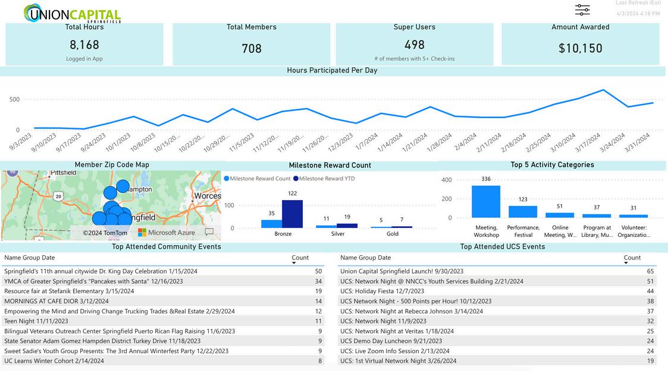Image resolution: width=668 pixels, height=371 pixels.
Task: Click the route 20 highway marker
Action: click(58, 196)
